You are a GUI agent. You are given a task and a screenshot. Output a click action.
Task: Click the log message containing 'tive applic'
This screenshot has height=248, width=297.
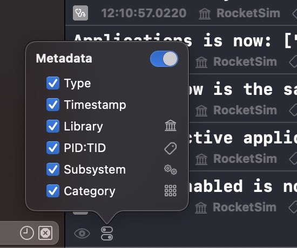click(x=243, y=137)
